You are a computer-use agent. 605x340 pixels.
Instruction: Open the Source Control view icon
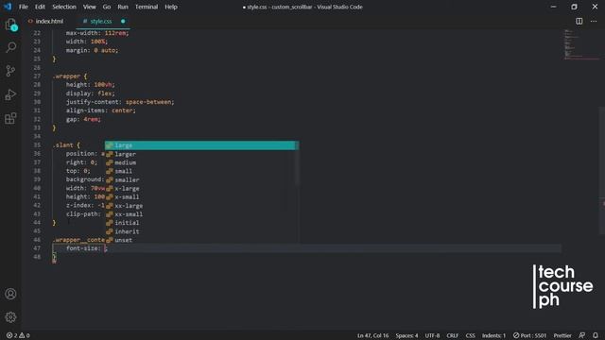(x=10, y=71)
